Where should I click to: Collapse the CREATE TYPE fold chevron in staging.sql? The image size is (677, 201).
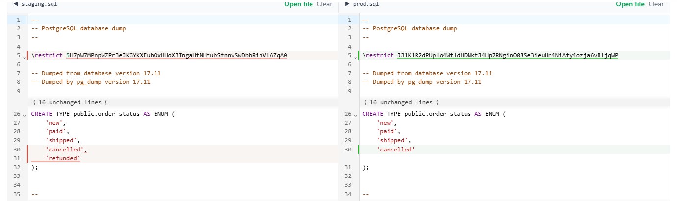pos(24,115)
